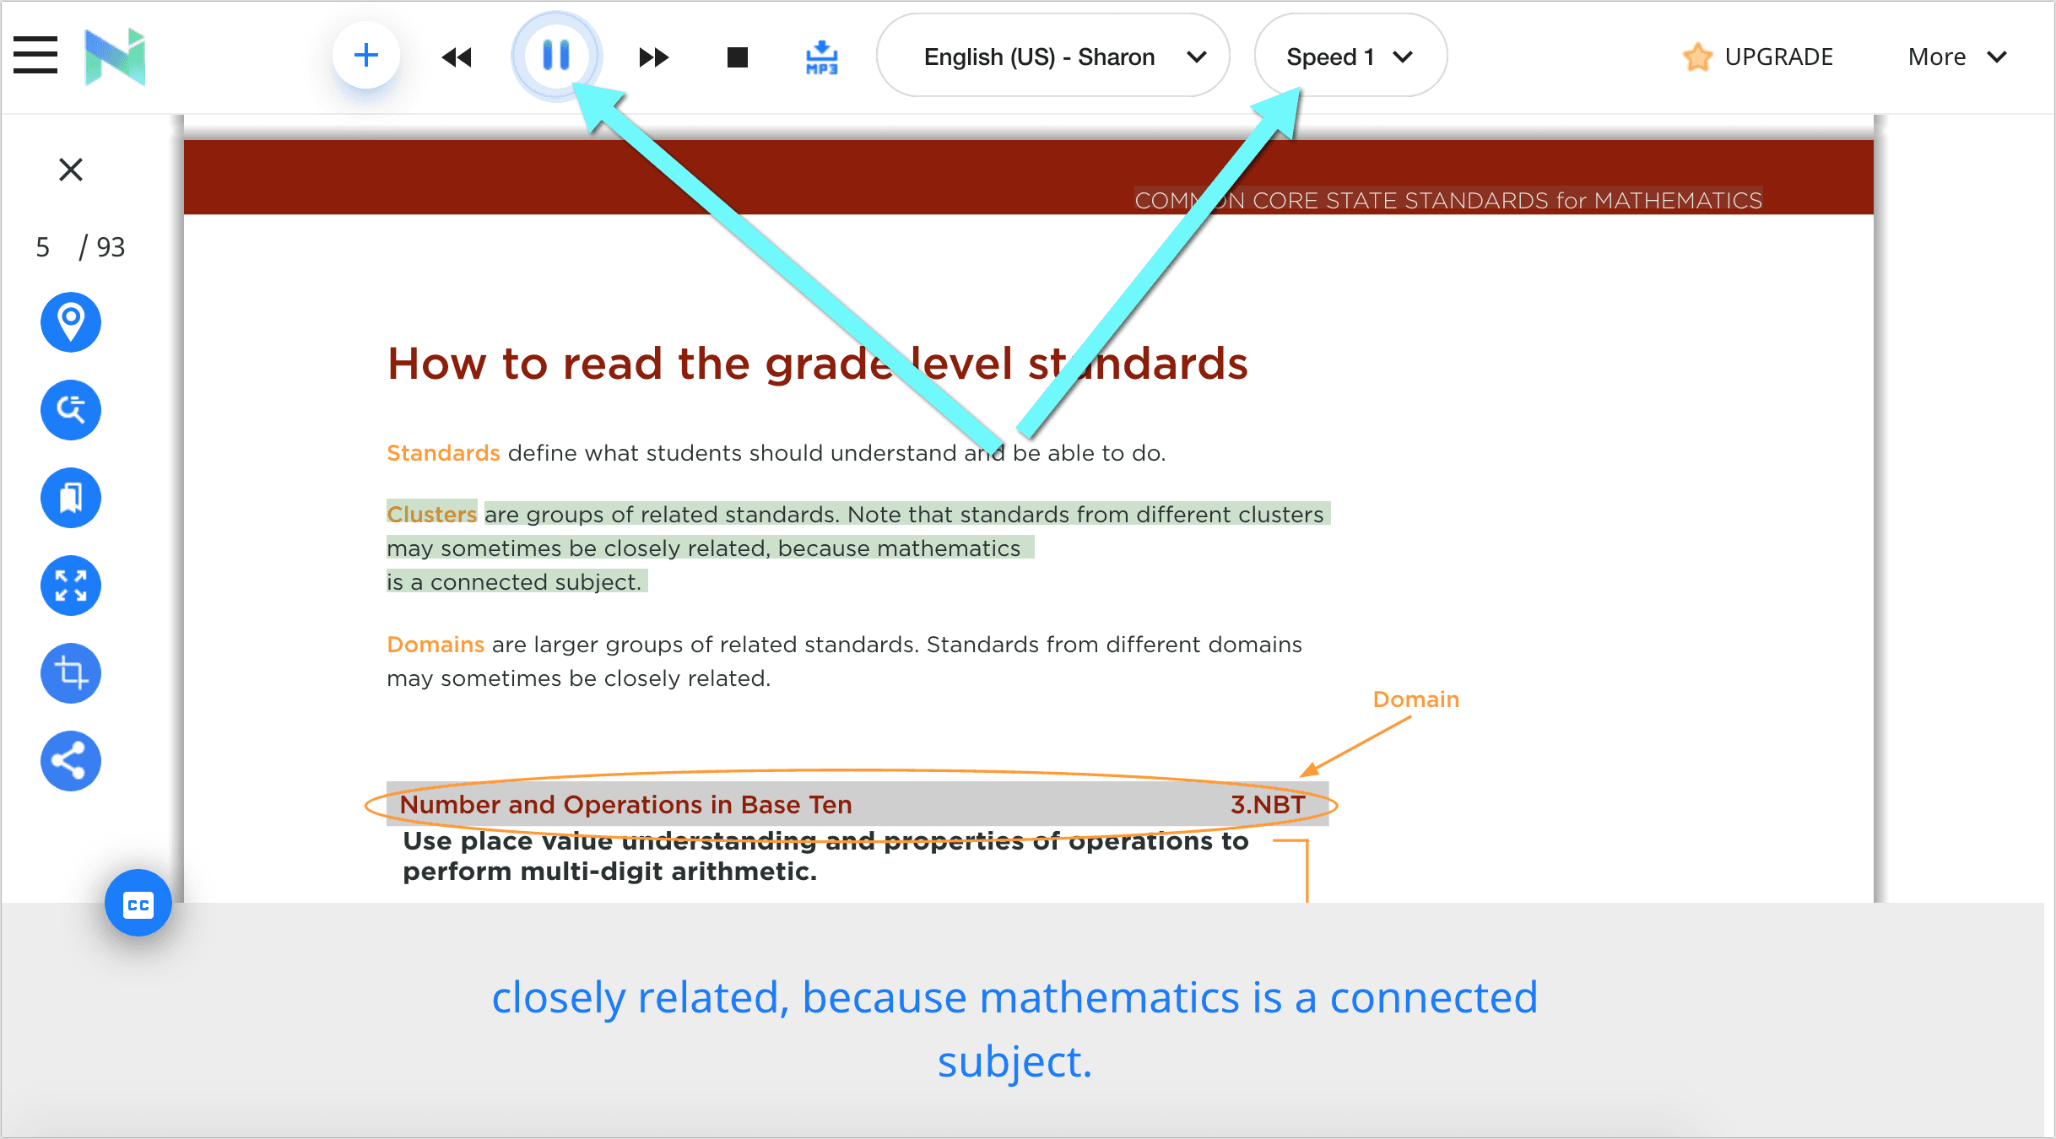Click the hamburger menu icon top-left
Image resolution: width=2056 pixels, height=1139 pixels.
click(x=36, y=55)
